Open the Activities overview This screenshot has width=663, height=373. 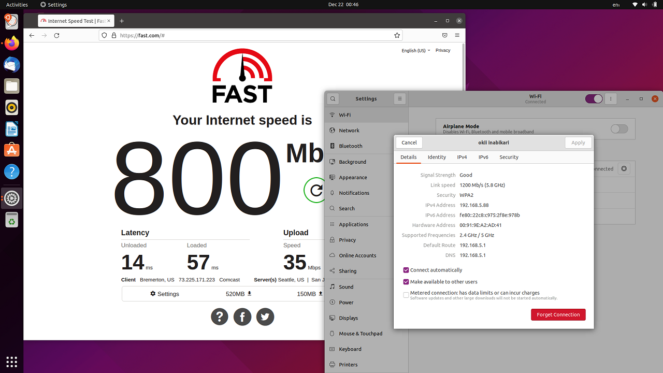pos(17,5)
